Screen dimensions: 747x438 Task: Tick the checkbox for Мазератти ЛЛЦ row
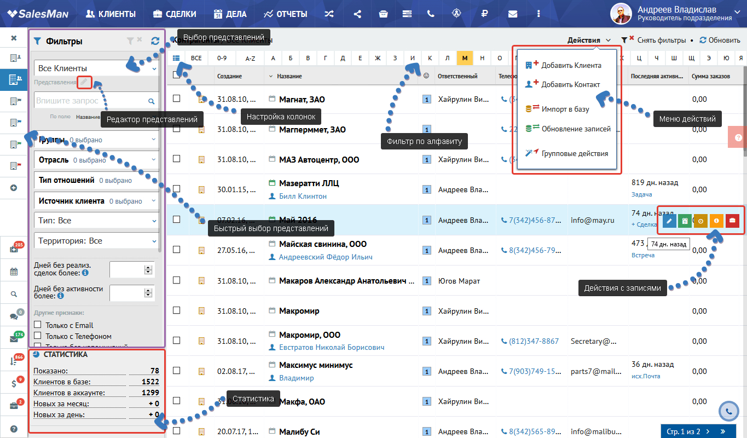click(x=176, y=188)
